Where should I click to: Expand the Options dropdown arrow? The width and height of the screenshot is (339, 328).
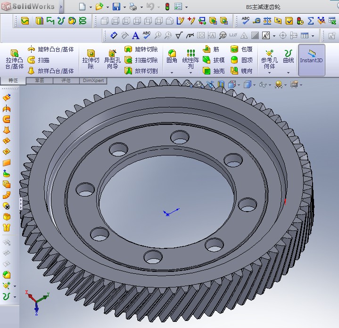[186, 8]
